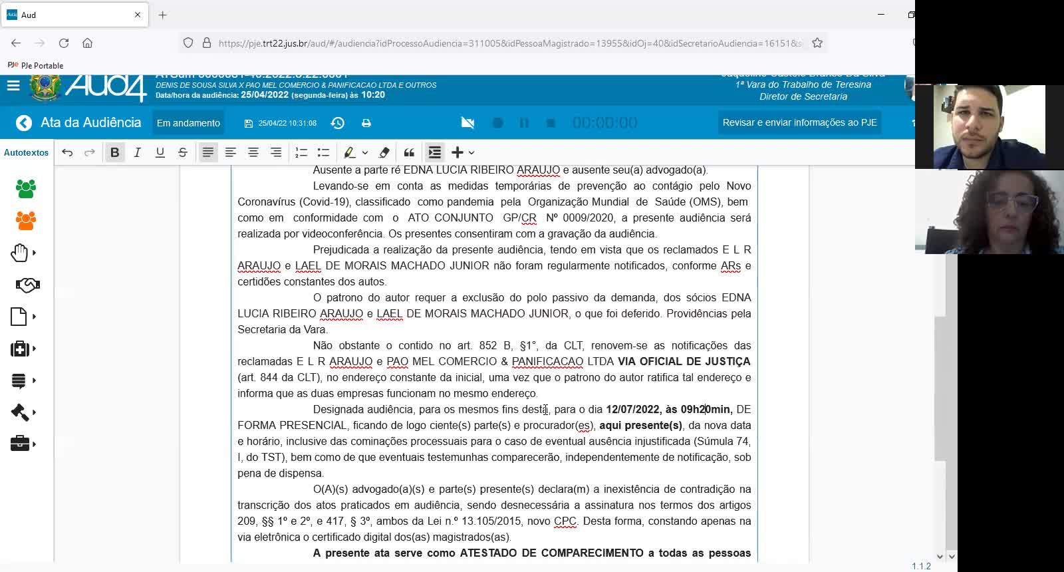Open the plus insert dropdown
This screenshot has width=1064, height=572.
tap(463, 152)
